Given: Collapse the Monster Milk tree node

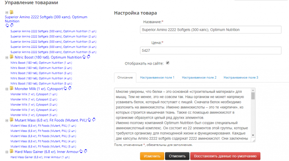Looking at the screenshot, I should tap(7, 89).
